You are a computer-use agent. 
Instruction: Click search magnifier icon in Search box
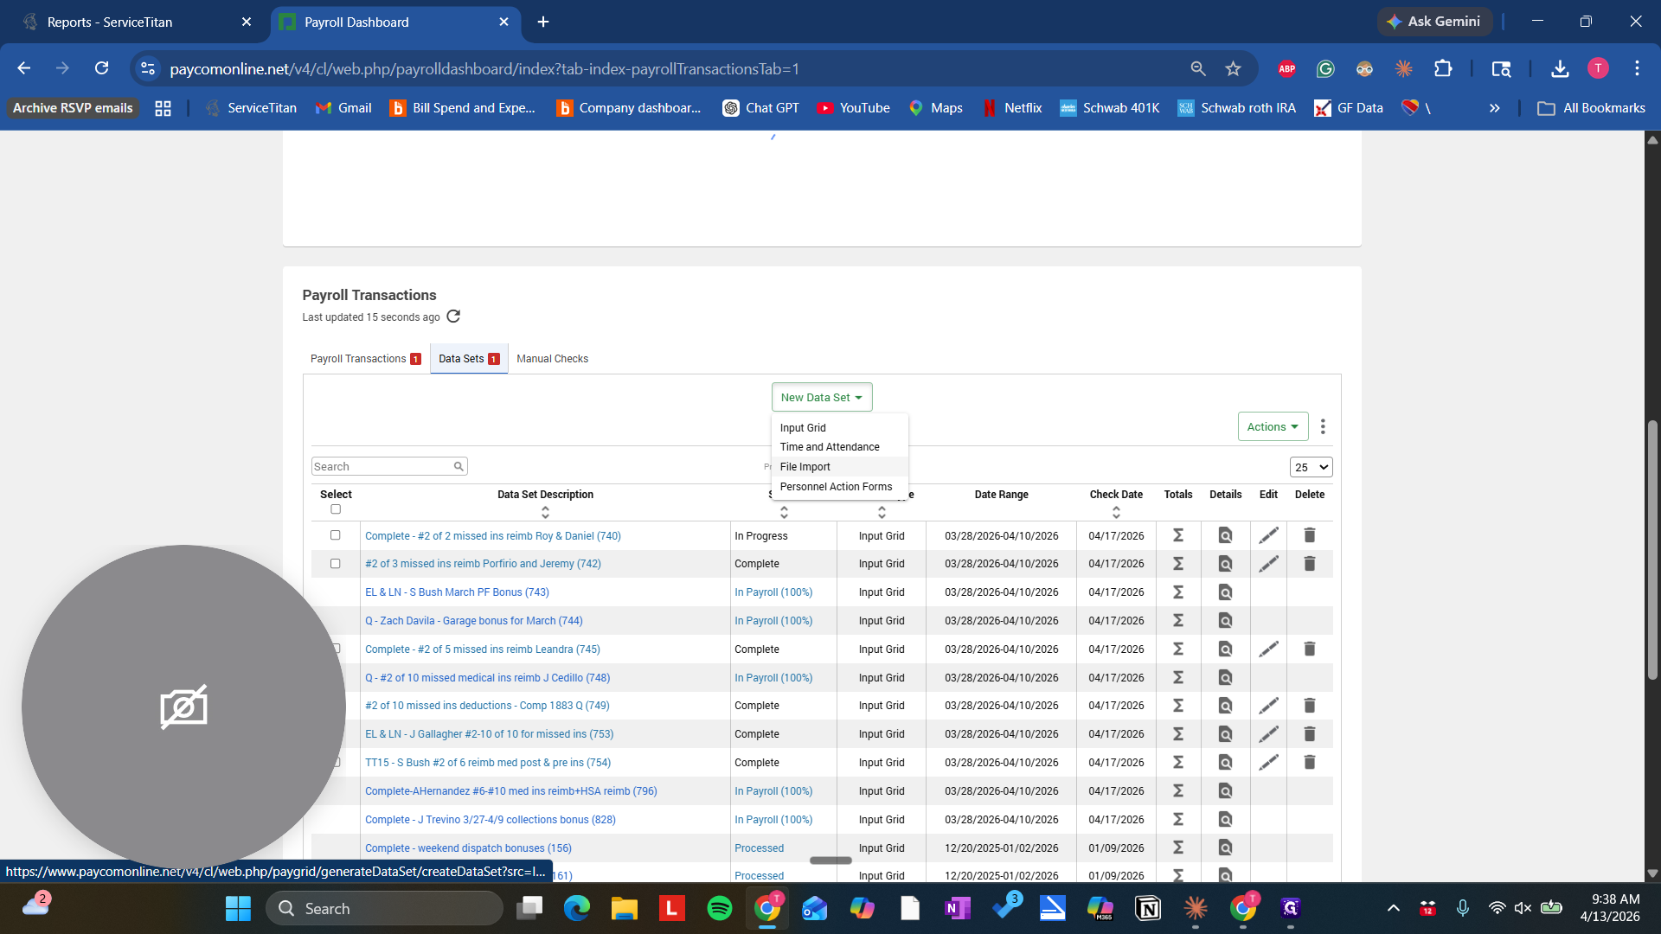click(459, 467)
